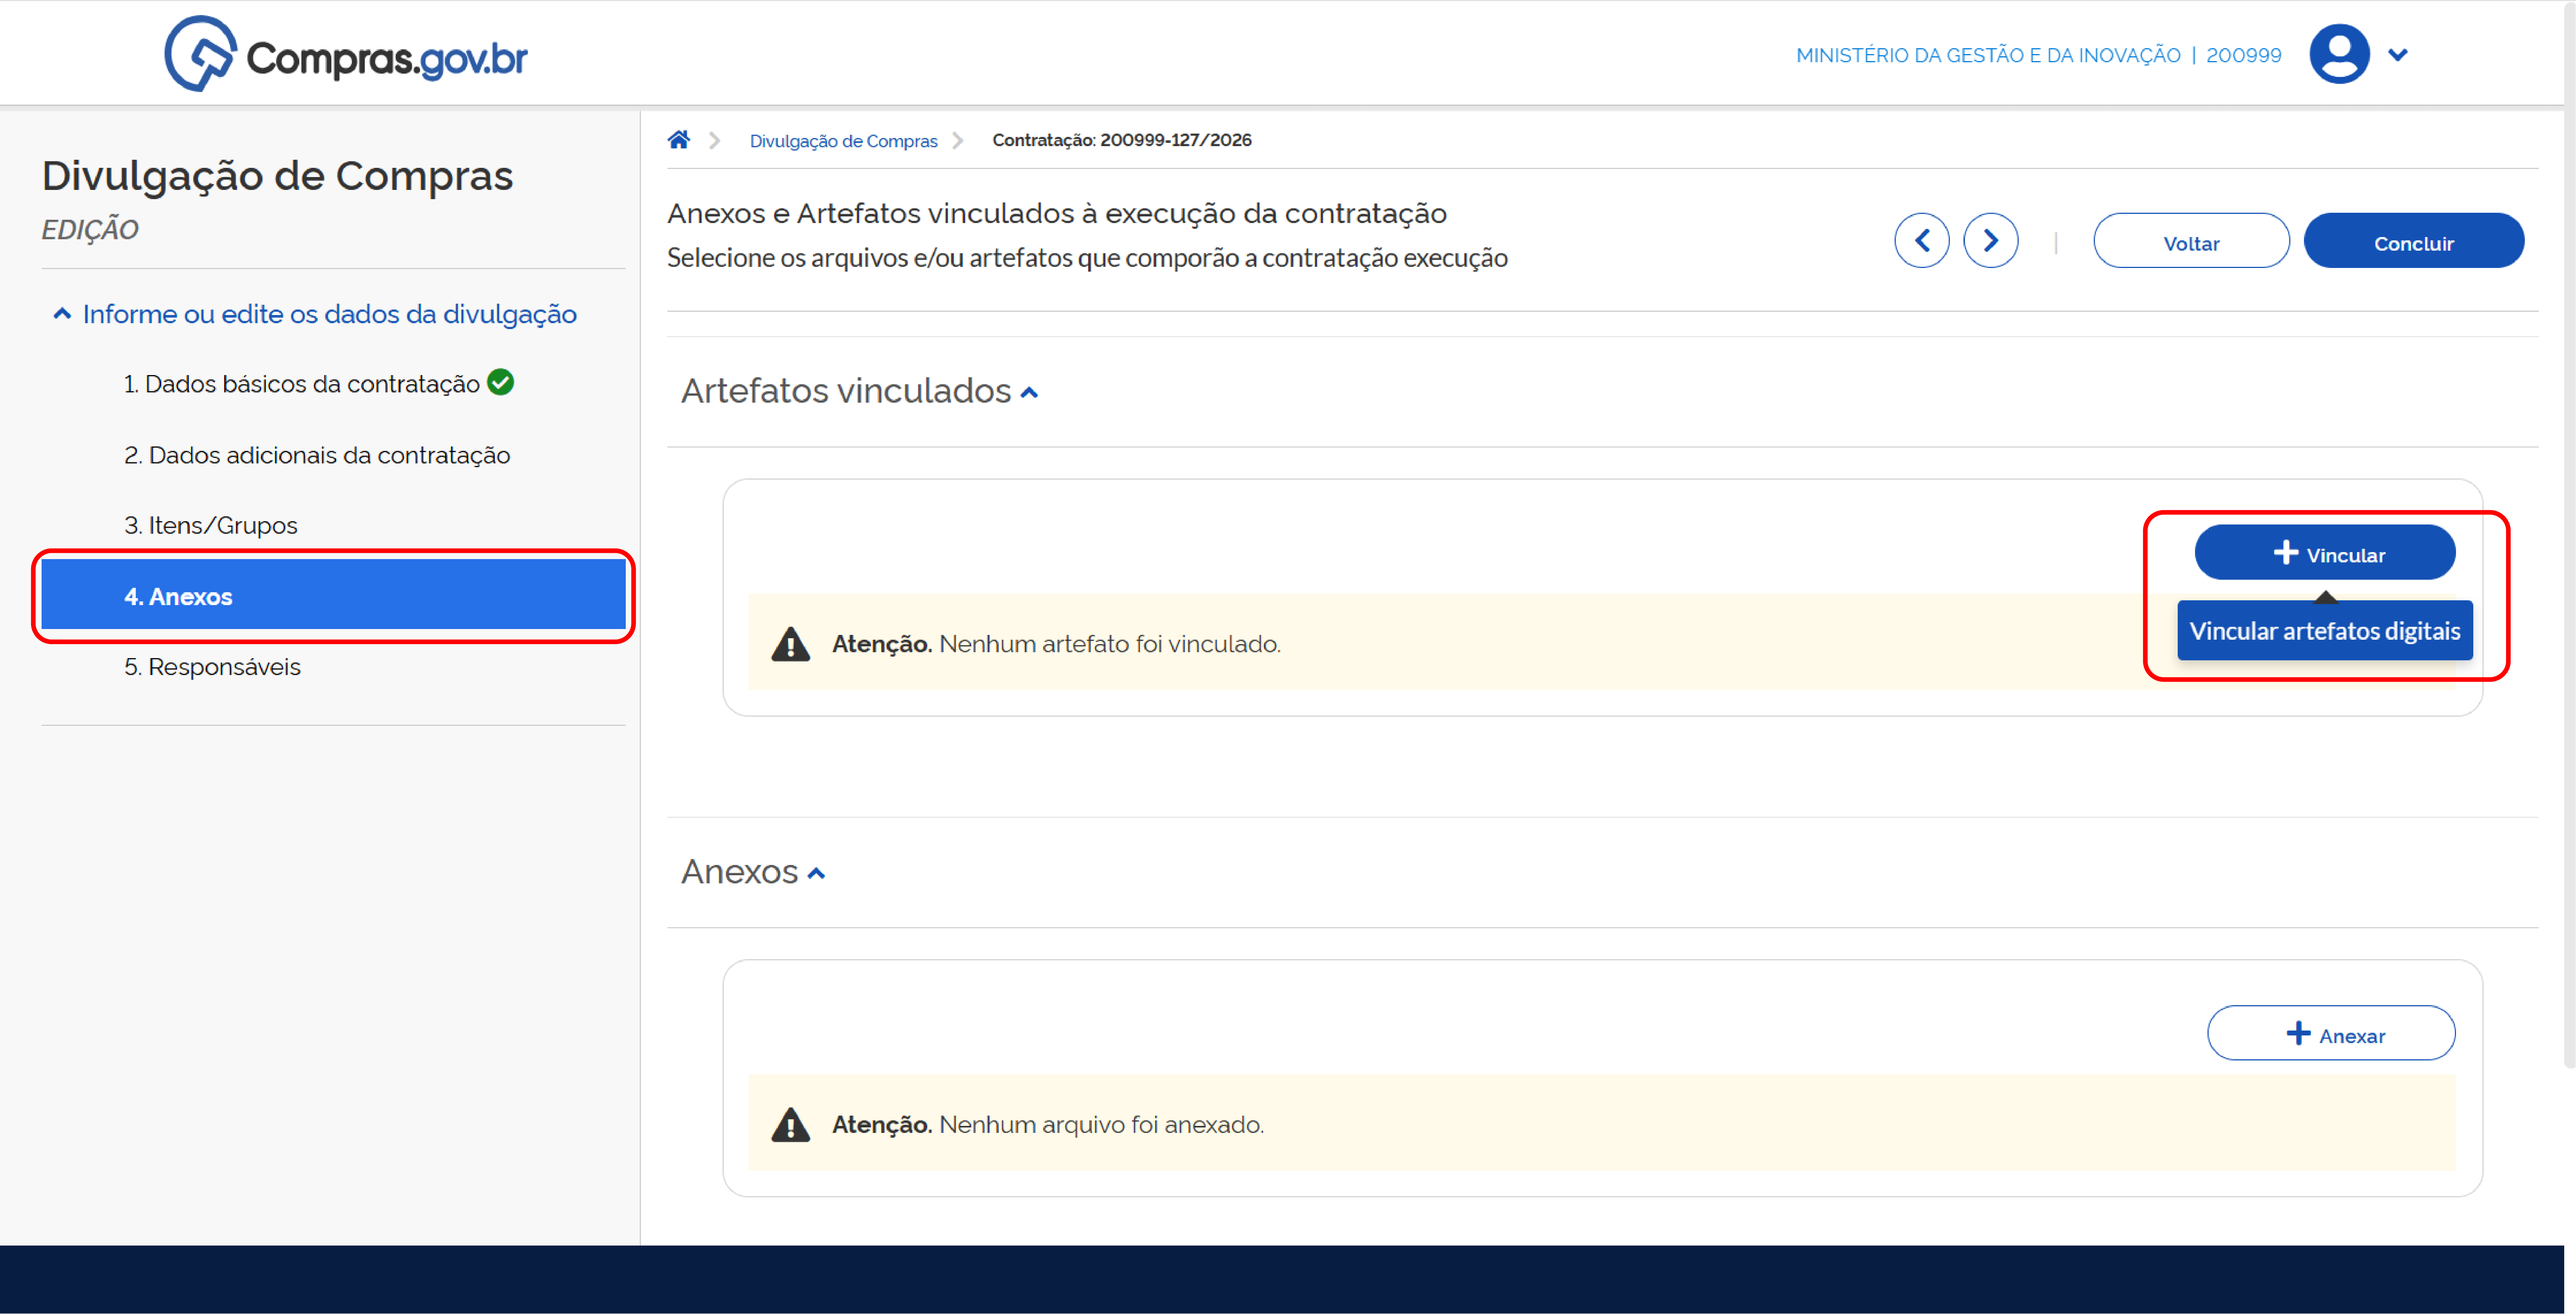Collapse 'Informe ou edite os dados' section
This screenshot has width=2576, height=1314.
click(x=315, y=314)
